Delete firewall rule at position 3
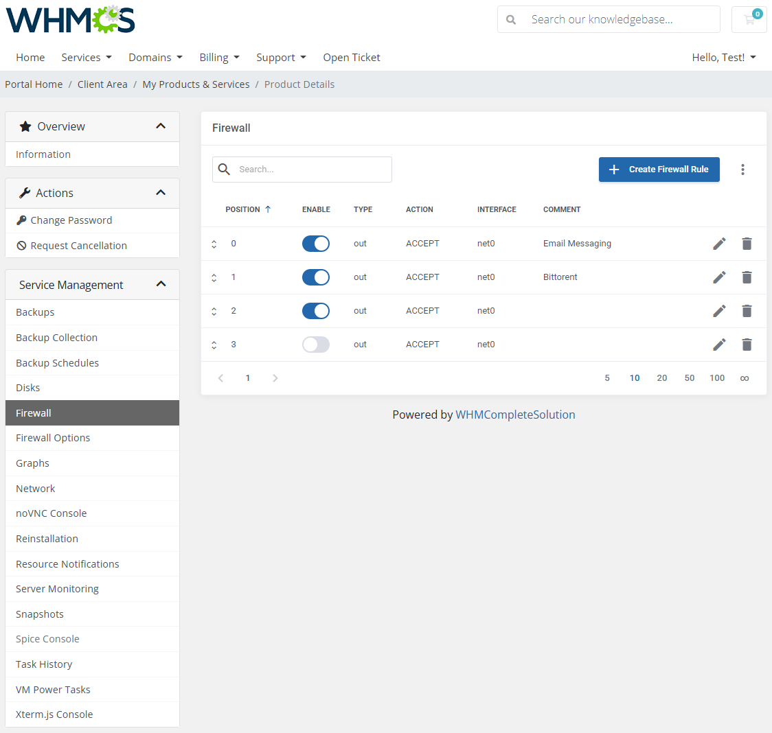772x733 pixels. (x=747, y=345)
